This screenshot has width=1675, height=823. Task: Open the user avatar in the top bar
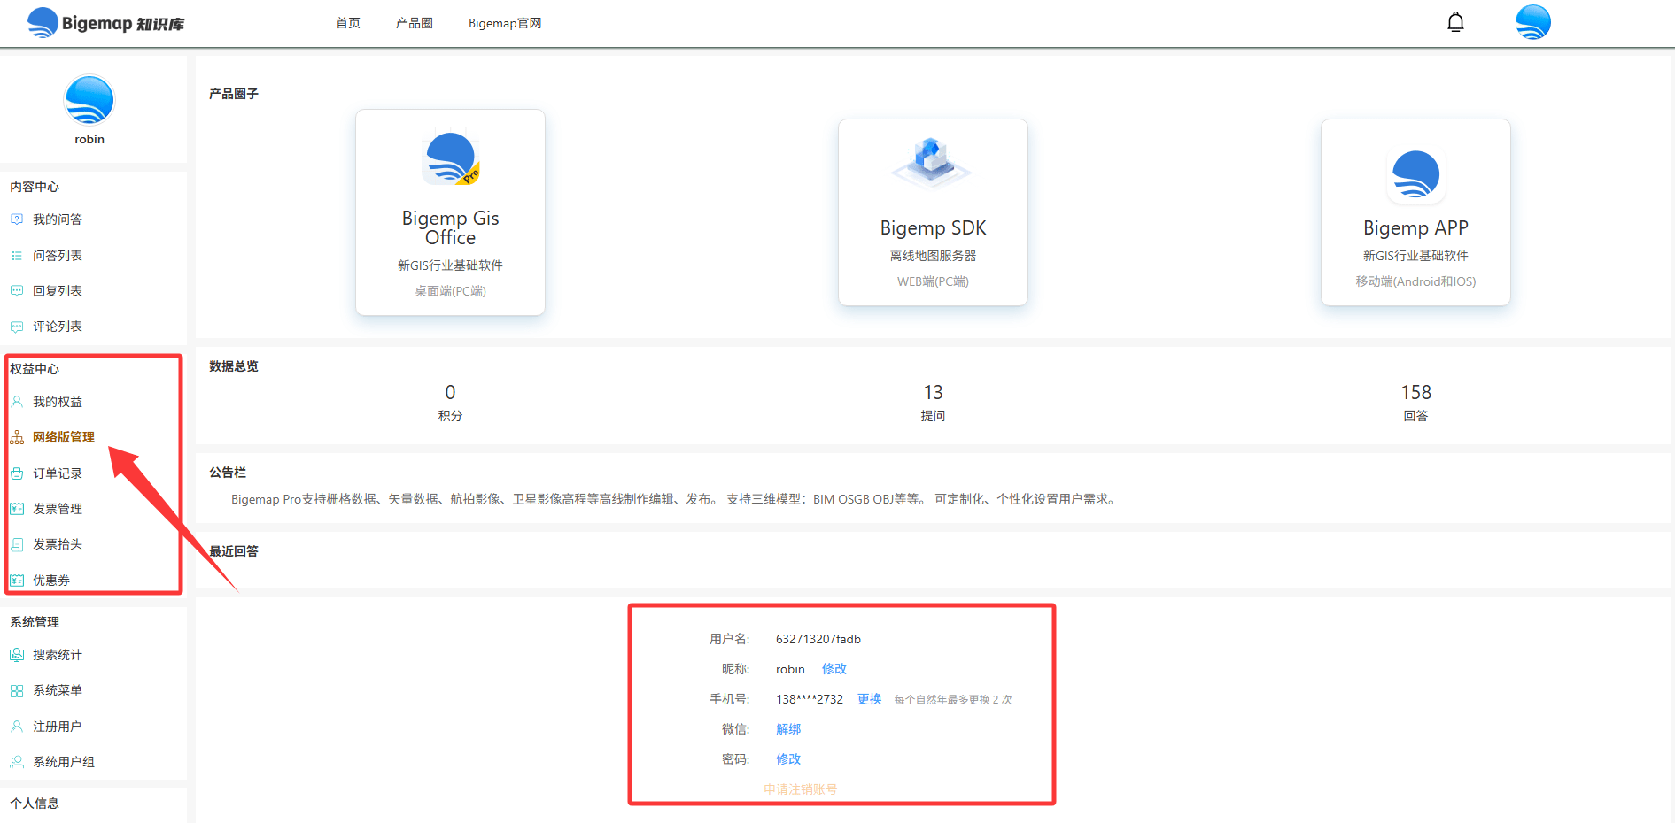coord(1533,22)
